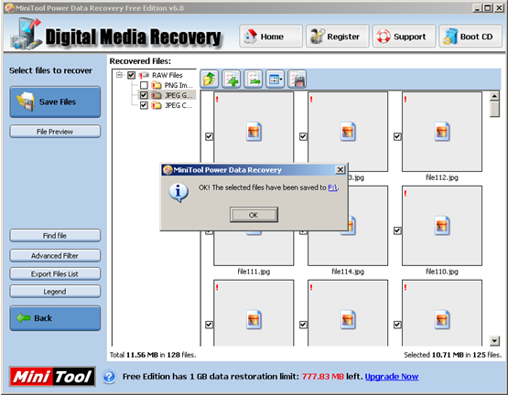Open the Advanced Filter
The width and height of the screenshot is (508, 395).
55,255
